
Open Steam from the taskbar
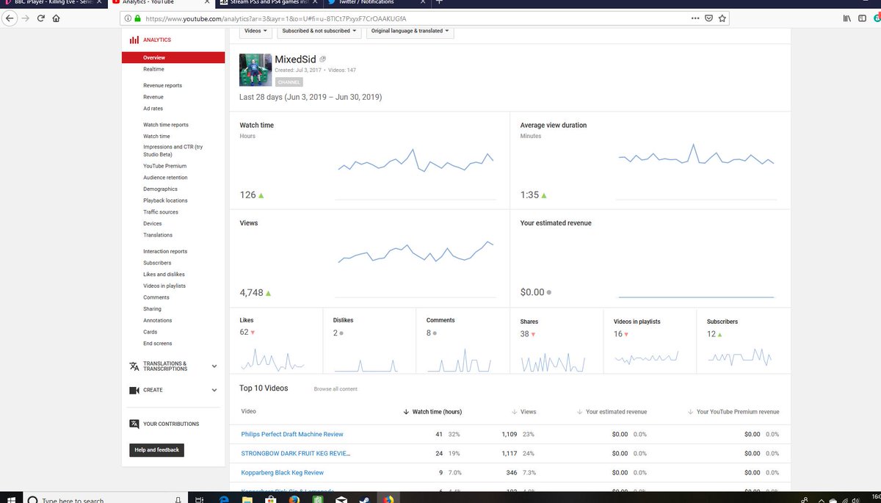coord(364,499)
